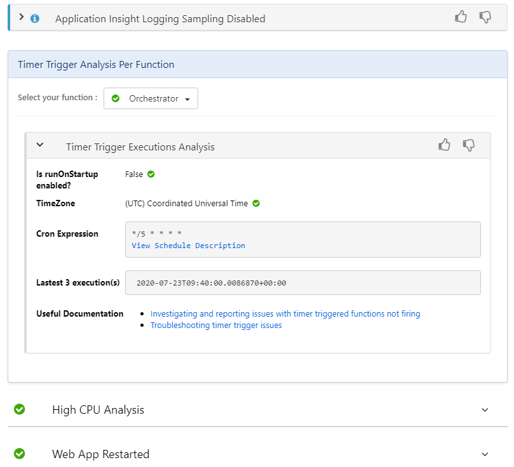Open Troubleshooting timer trigger issues link

click(x=216, y=326)
